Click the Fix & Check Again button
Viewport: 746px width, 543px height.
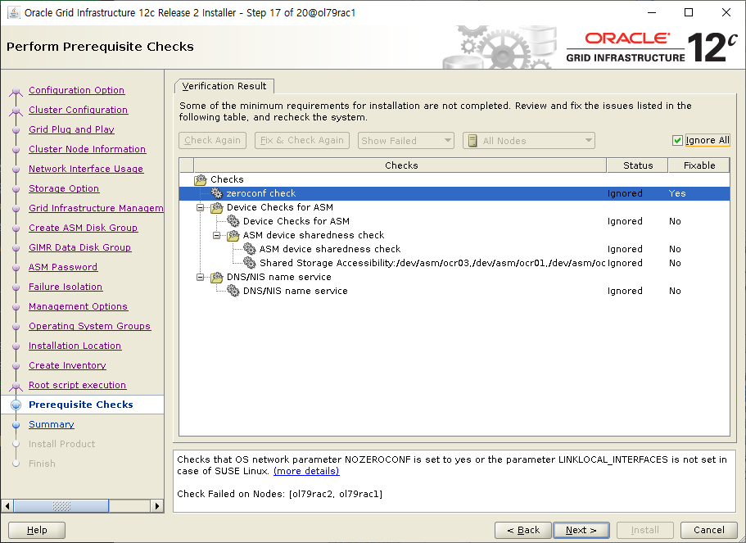[x=302, y=140]
